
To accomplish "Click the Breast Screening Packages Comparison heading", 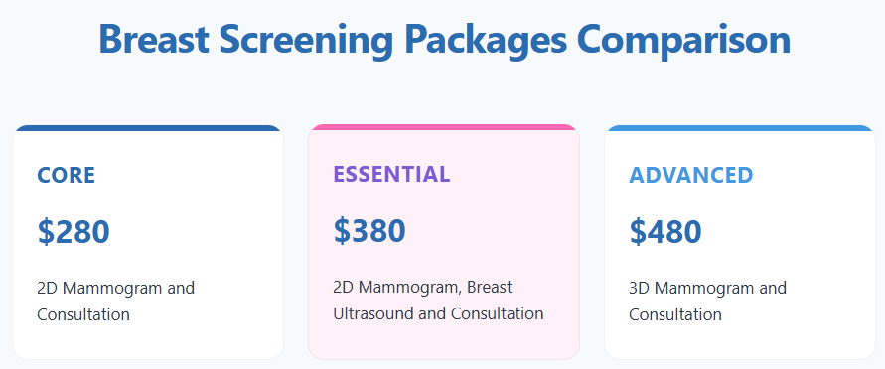I will click(444, 40).
